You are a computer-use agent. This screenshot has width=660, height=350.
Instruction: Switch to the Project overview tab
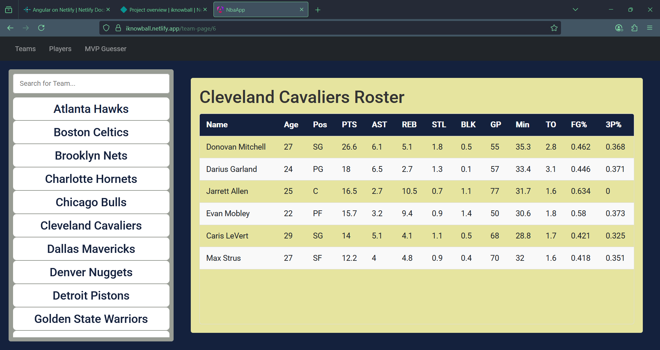coord(162,10)
